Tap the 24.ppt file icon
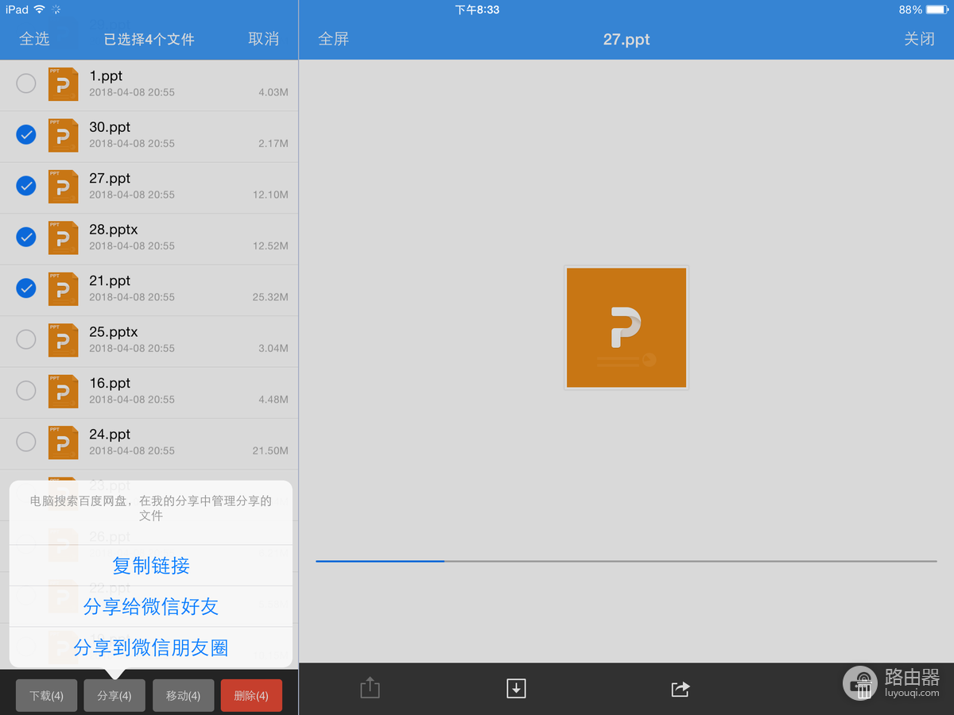Viewport: 954px width, 715px height. click(63, 443)
